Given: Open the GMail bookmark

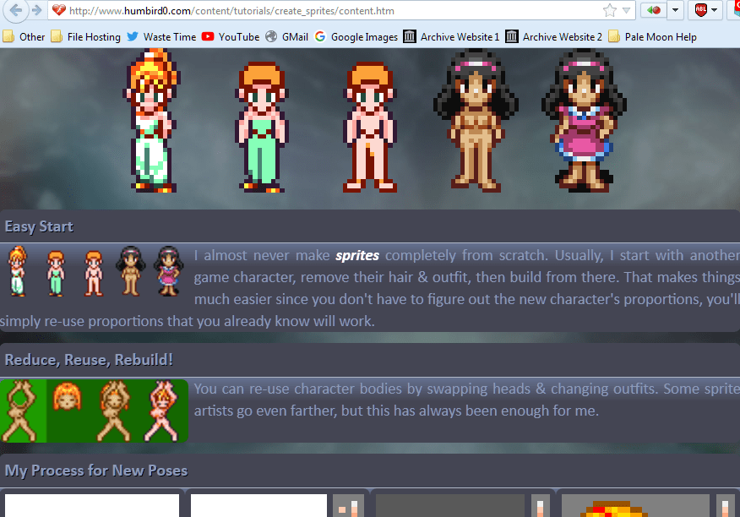Looking at the screenshot, I should 286,36.
